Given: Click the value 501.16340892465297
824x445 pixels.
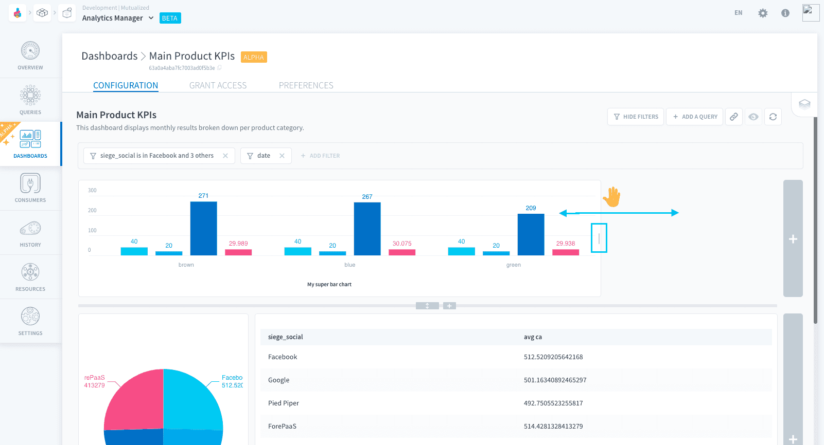Looking at the screenshot, I should (555, 380).
